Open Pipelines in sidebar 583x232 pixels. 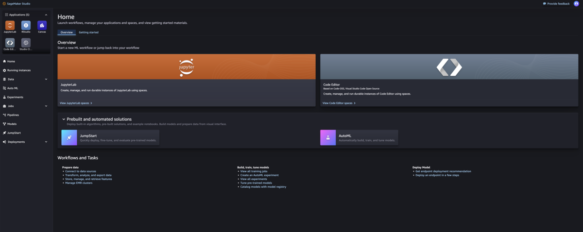click(13, 115)
